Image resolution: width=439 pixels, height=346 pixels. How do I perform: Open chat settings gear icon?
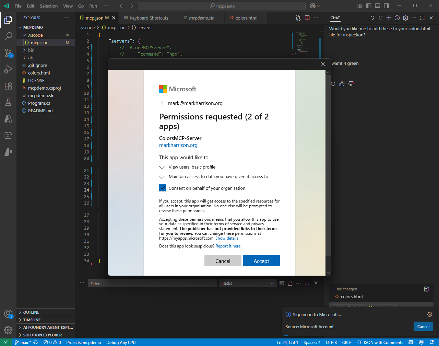(x=405, y=18)
